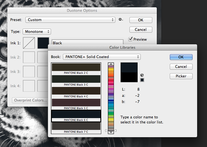Click the out-of-gamut warning cube icon
The height and width of the screenshot is (147, 207).
pos(142,75)
